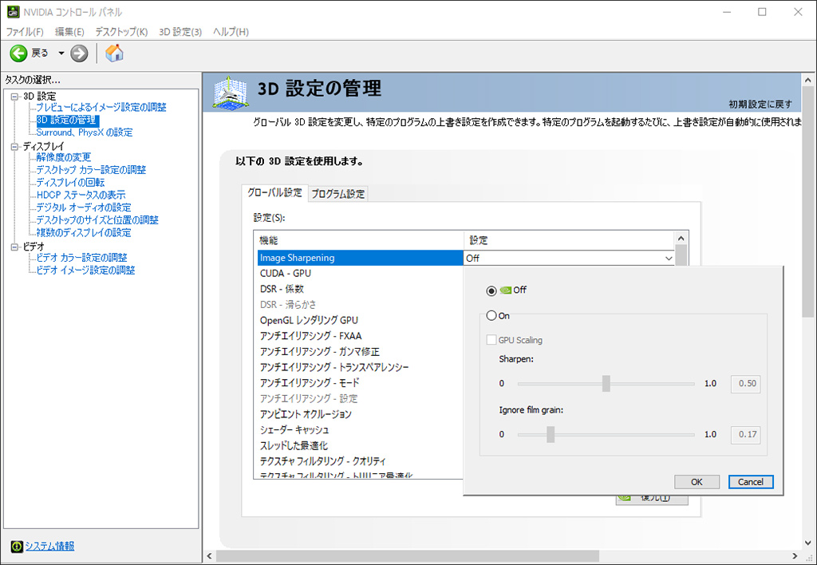Open Surround、PhysX の設定 tree item

(84, 132)
